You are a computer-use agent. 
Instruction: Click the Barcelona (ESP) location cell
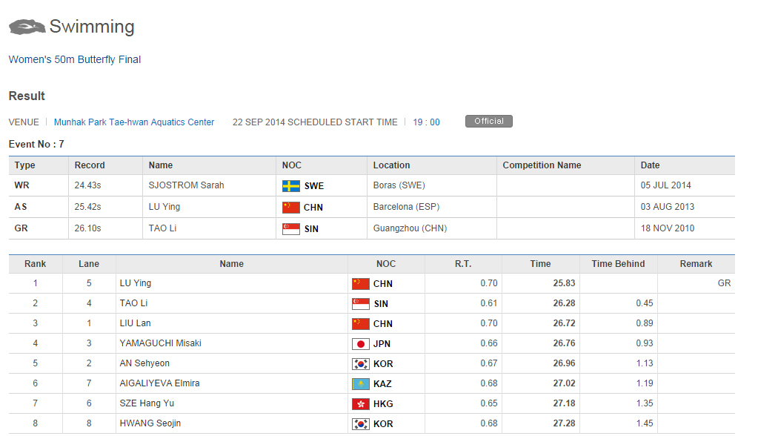click(406, 207)
